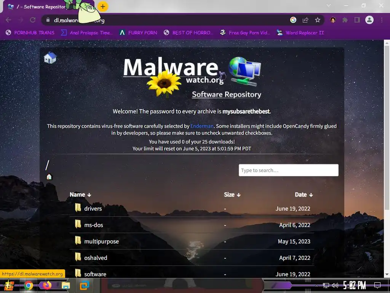Image resolution: width=390 pixels, height=293 pixels.
Task: Open the Word Replacer II bookmark
Action: (x=300, y=33)
